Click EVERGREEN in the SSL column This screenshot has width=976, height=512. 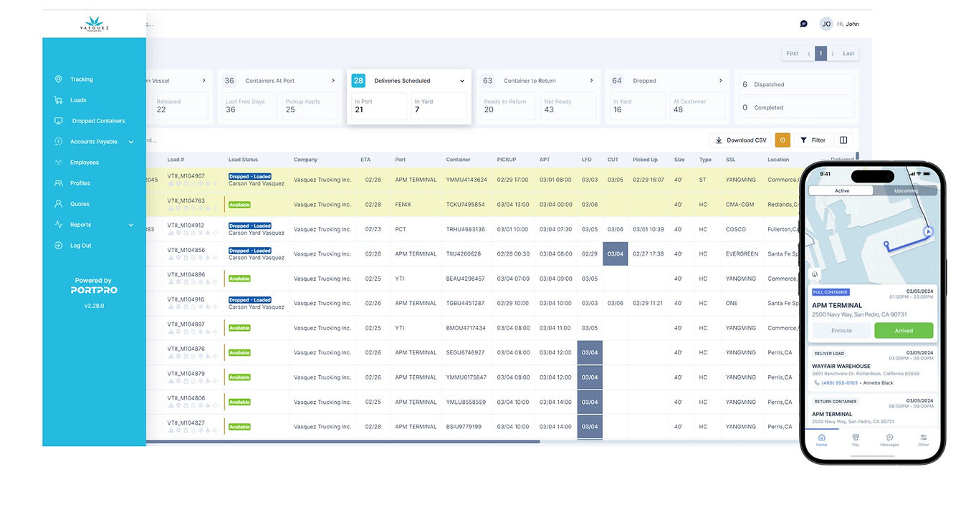[x=742, y=253]
